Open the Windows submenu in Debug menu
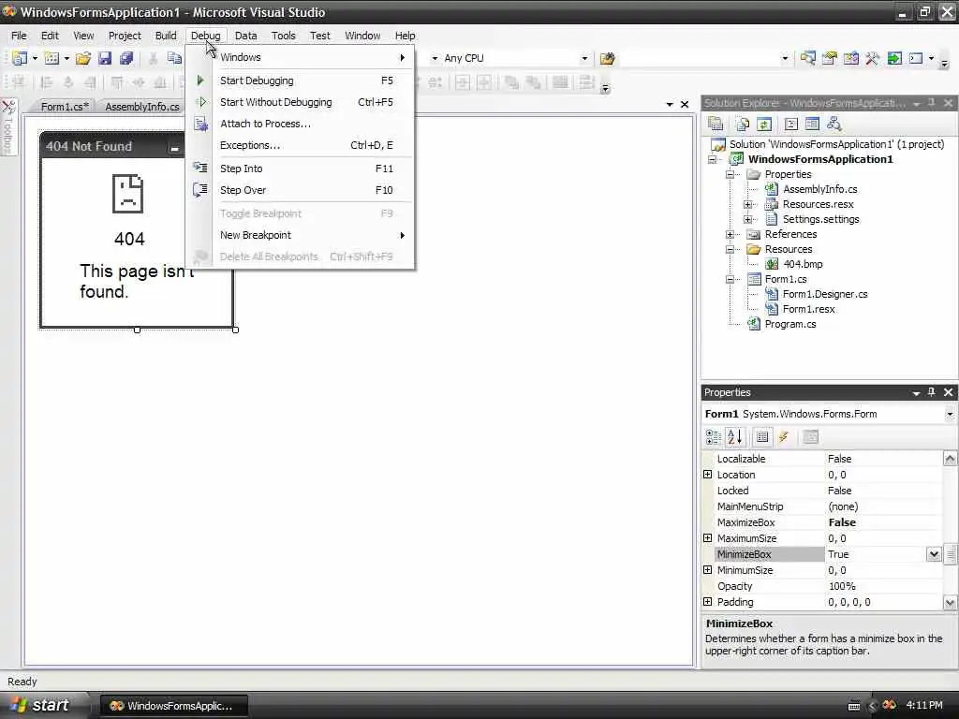The image size is (959, 719). coord(300,57)
